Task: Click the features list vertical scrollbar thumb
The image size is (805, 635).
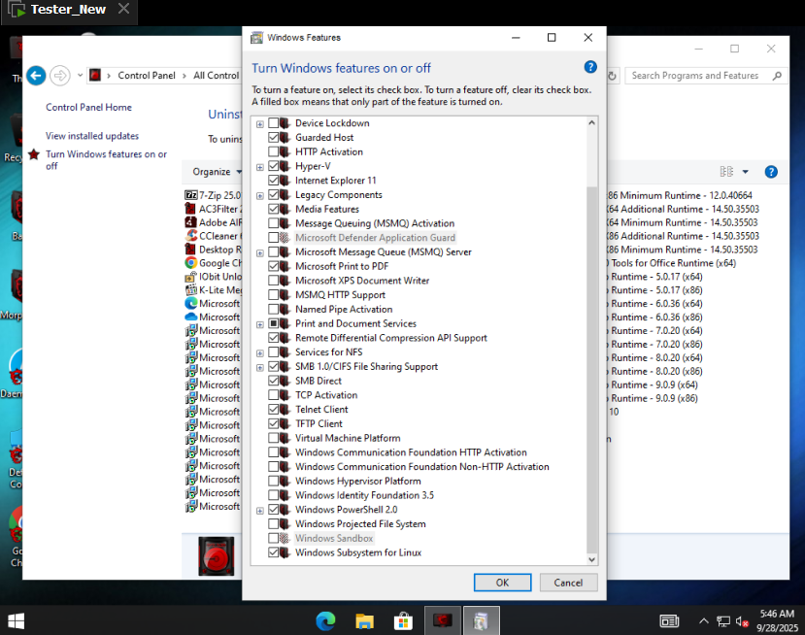Action: coord(591,370)
